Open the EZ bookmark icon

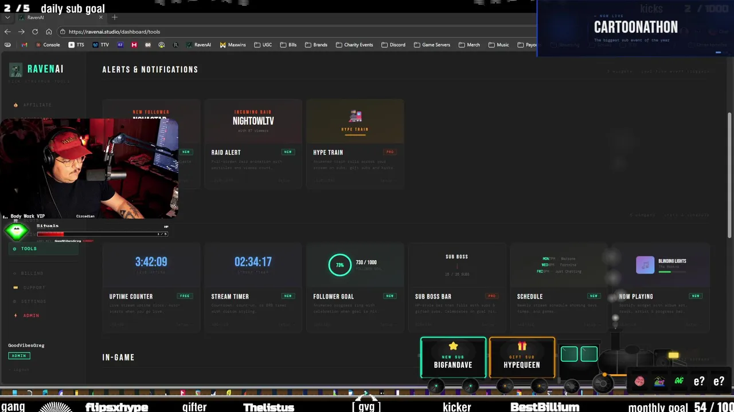tap(120, 45)
